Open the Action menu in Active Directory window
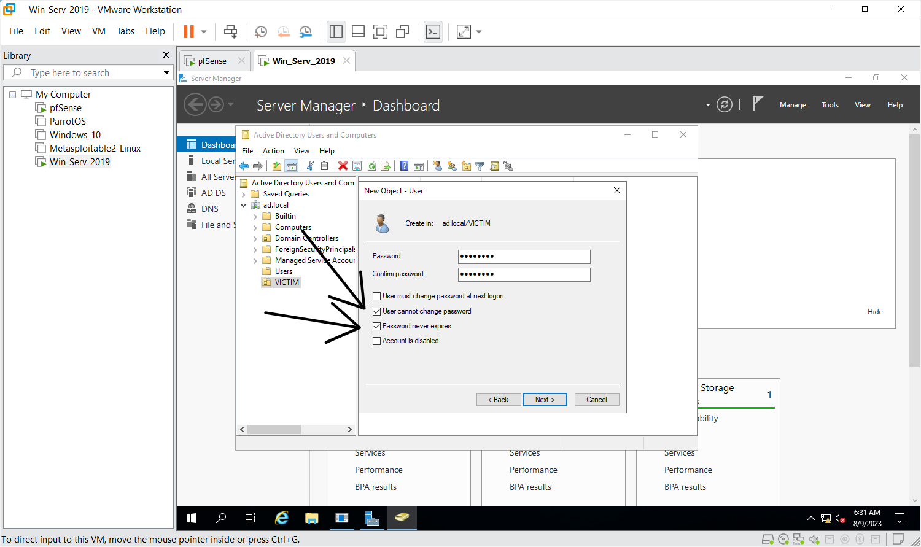Screen dimensions: 921x547 273,151
